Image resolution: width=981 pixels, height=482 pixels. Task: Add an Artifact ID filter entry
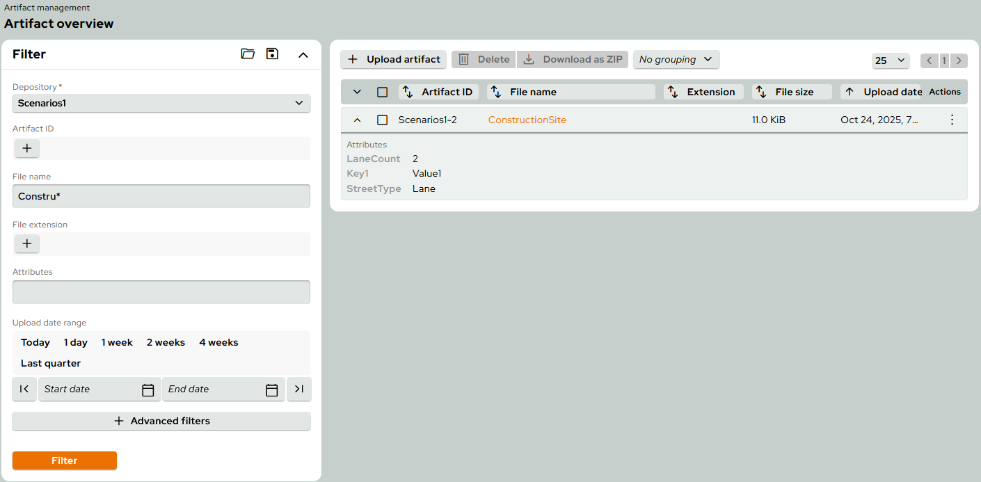click(x=27, y=148)
